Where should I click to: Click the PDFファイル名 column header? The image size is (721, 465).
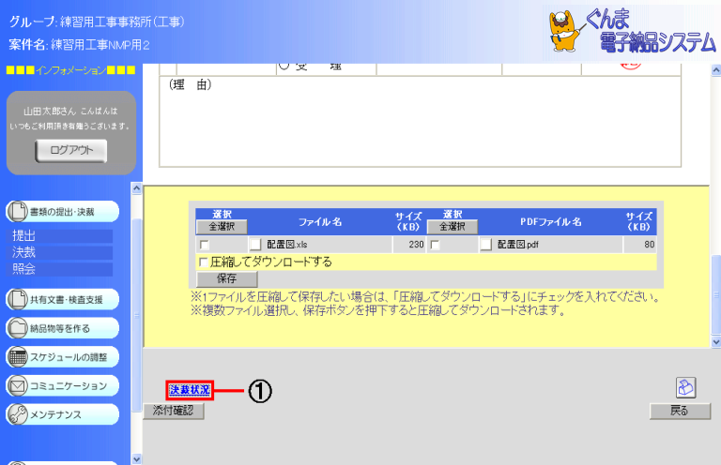point(551,222)
